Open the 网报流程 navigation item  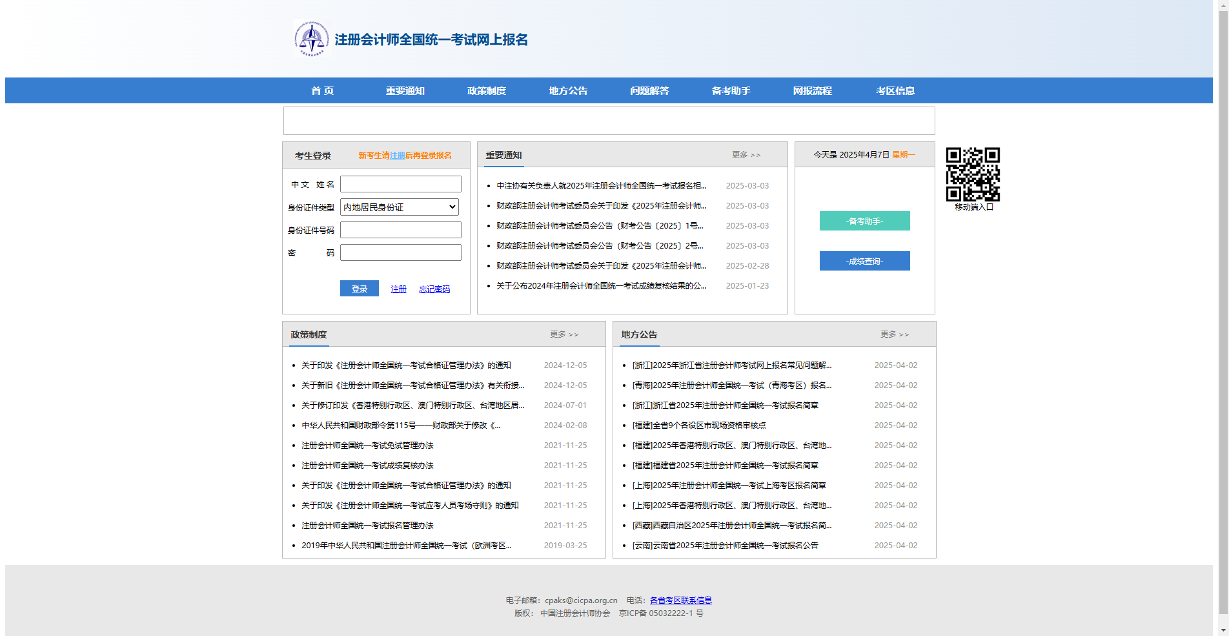click(813, 90)
